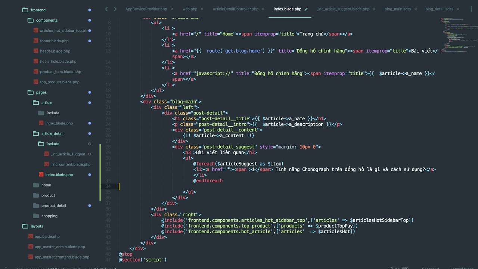Open the blog_detail.scss tab

[x=439, y=9]
